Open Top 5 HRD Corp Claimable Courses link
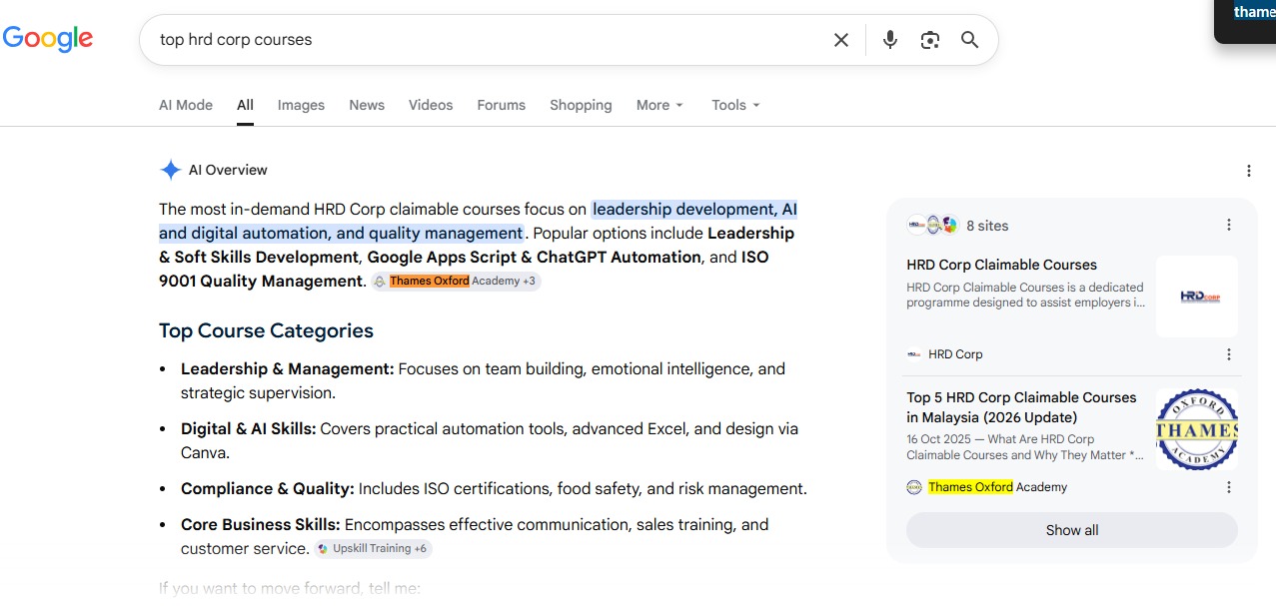1276x606 pixels. coord(1021,407)
